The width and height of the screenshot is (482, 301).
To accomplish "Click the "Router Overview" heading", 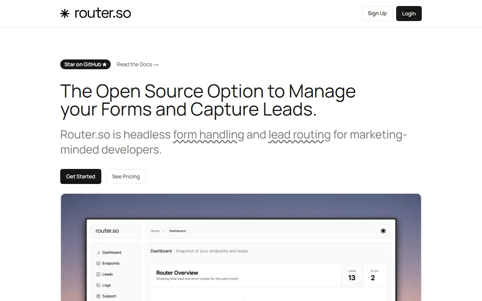I will (177, 273).
